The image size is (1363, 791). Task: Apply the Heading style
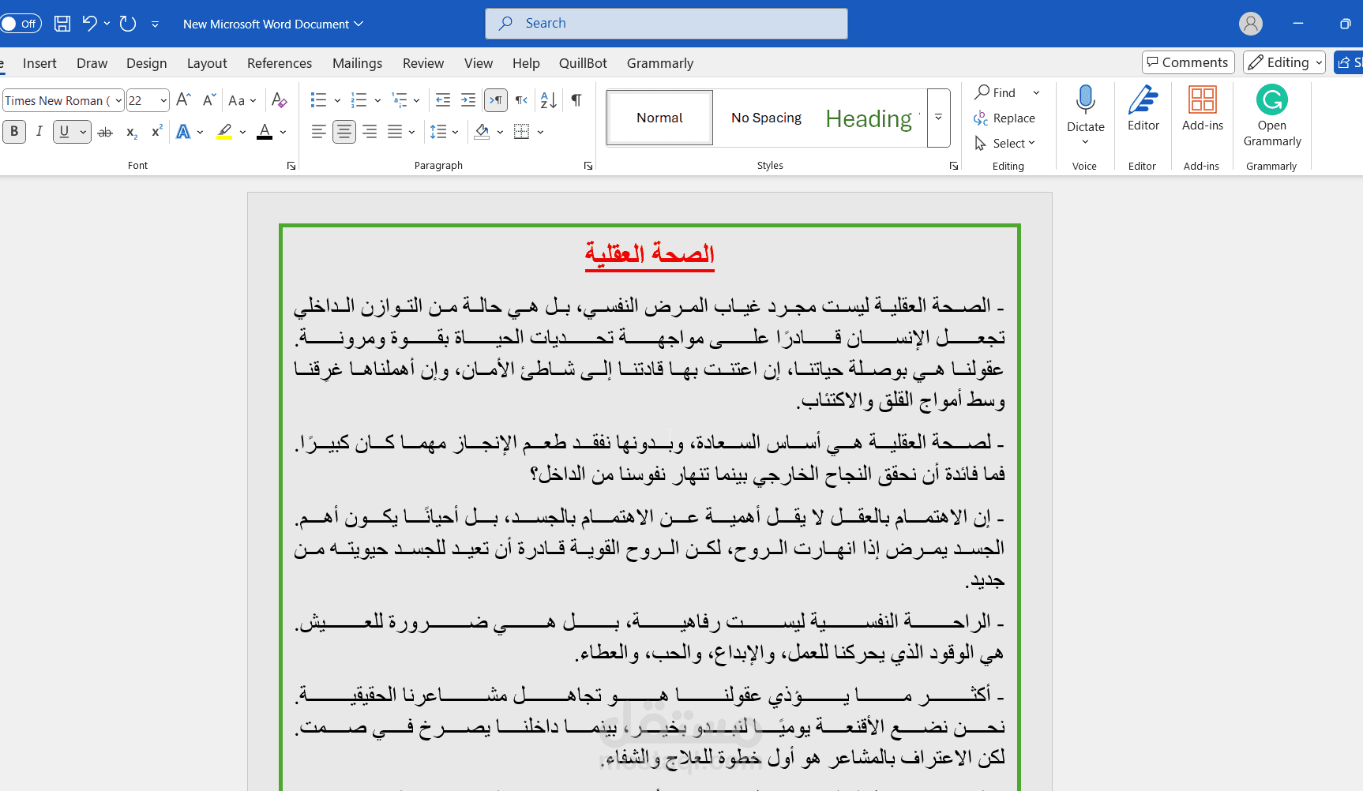(x=872, y=118)
